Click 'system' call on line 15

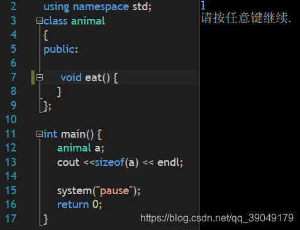click(75, 191)
